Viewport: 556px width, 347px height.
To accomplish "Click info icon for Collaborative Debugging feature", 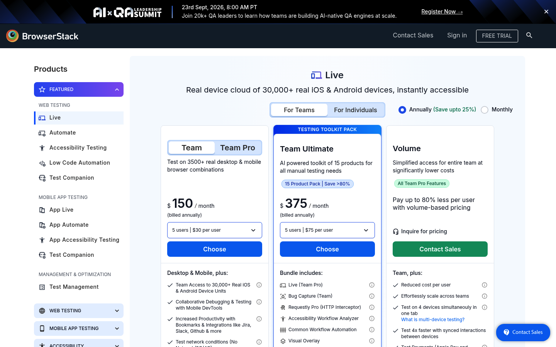I will pos(259,302).
